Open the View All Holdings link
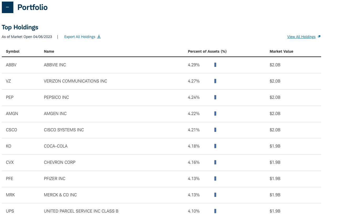 301,37
